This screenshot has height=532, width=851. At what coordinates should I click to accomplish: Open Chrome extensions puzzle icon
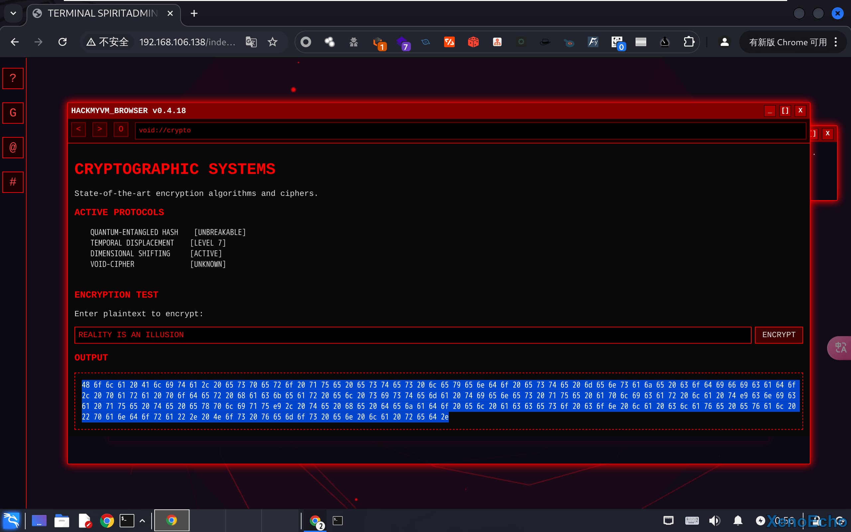688,42
